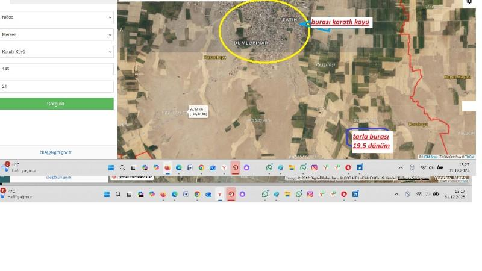Open Opera browser on the 13:17 taskbar

(x=344, y=194)
